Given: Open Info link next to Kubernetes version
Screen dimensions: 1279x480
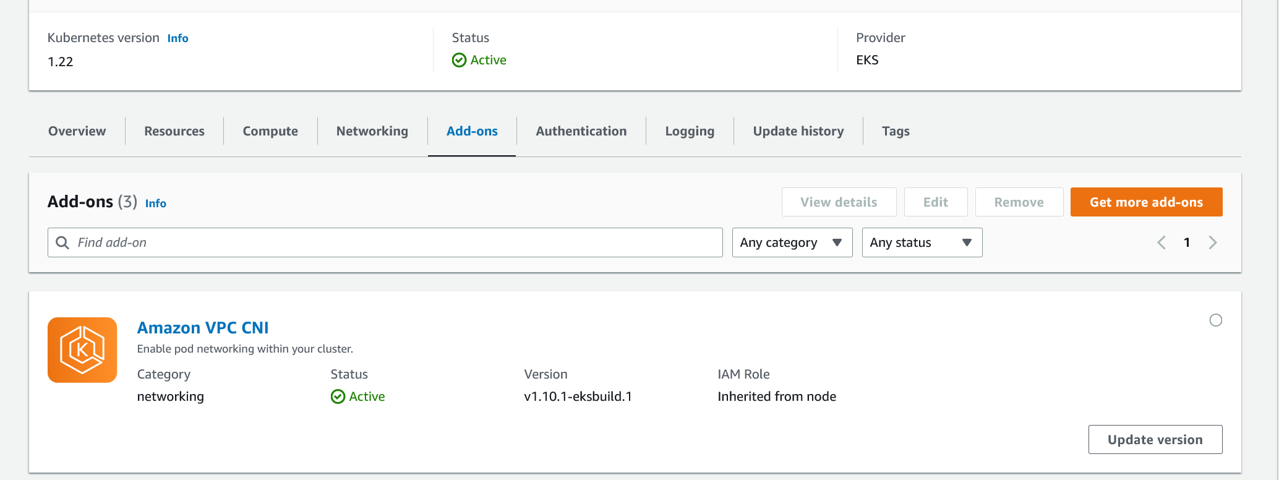Looking at the screenshot, I should [x=178, y=38].
